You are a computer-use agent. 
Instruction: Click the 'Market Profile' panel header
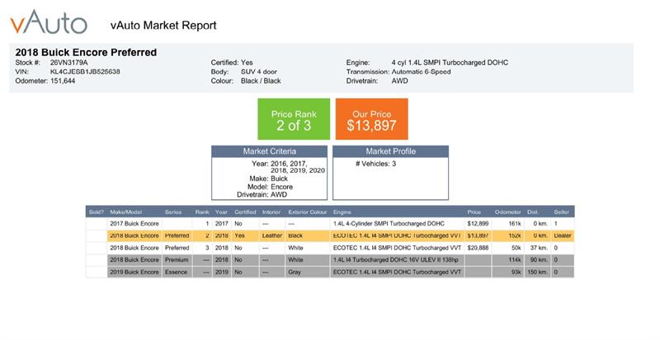tap(390, 151)
